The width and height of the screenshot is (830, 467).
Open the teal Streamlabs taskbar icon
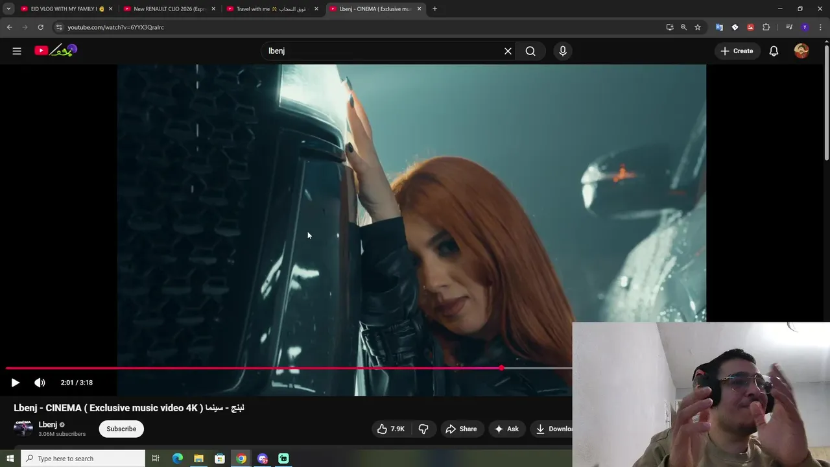point(283,459)
